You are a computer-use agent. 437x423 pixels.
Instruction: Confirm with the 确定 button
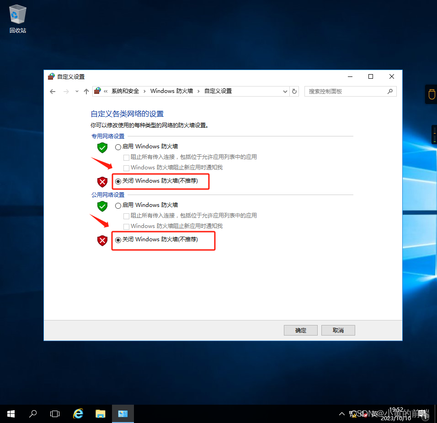pos(301,331)
